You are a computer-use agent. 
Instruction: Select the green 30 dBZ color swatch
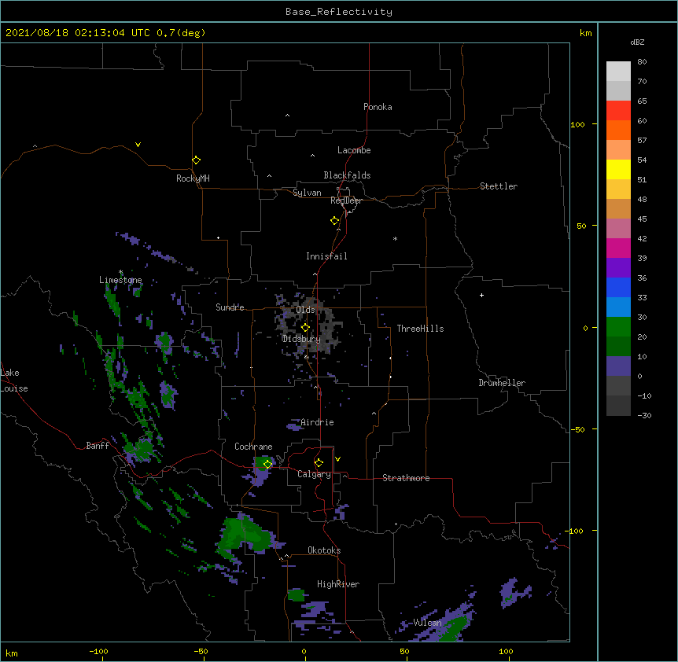618,327
